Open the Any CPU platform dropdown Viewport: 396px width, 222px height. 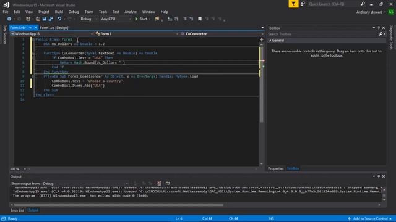116,19
